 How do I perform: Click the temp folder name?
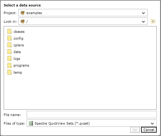(18, 72)
